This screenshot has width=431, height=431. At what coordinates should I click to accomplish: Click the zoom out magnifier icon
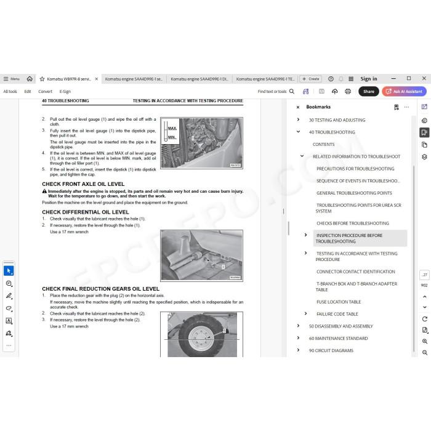pos(425,352)
